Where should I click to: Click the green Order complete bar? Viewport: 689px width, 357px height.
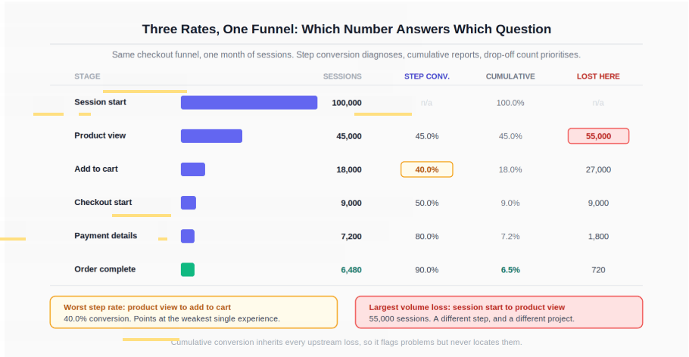coord(188,269)
